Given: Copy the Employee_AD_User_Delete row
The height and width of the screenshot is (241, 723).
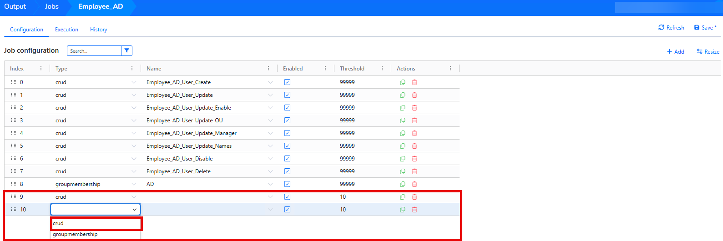Looking at the screenshot, I should click(x=403, y=171).
